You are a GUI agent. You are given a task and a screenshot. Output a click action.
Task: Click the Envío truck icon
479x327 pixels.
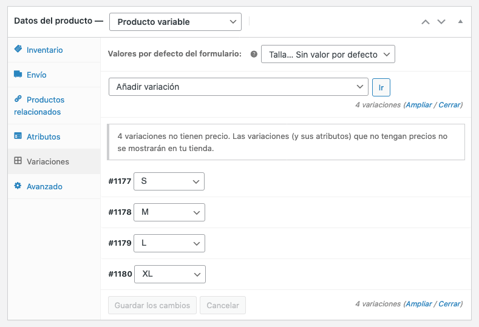[x=18, y=74]
